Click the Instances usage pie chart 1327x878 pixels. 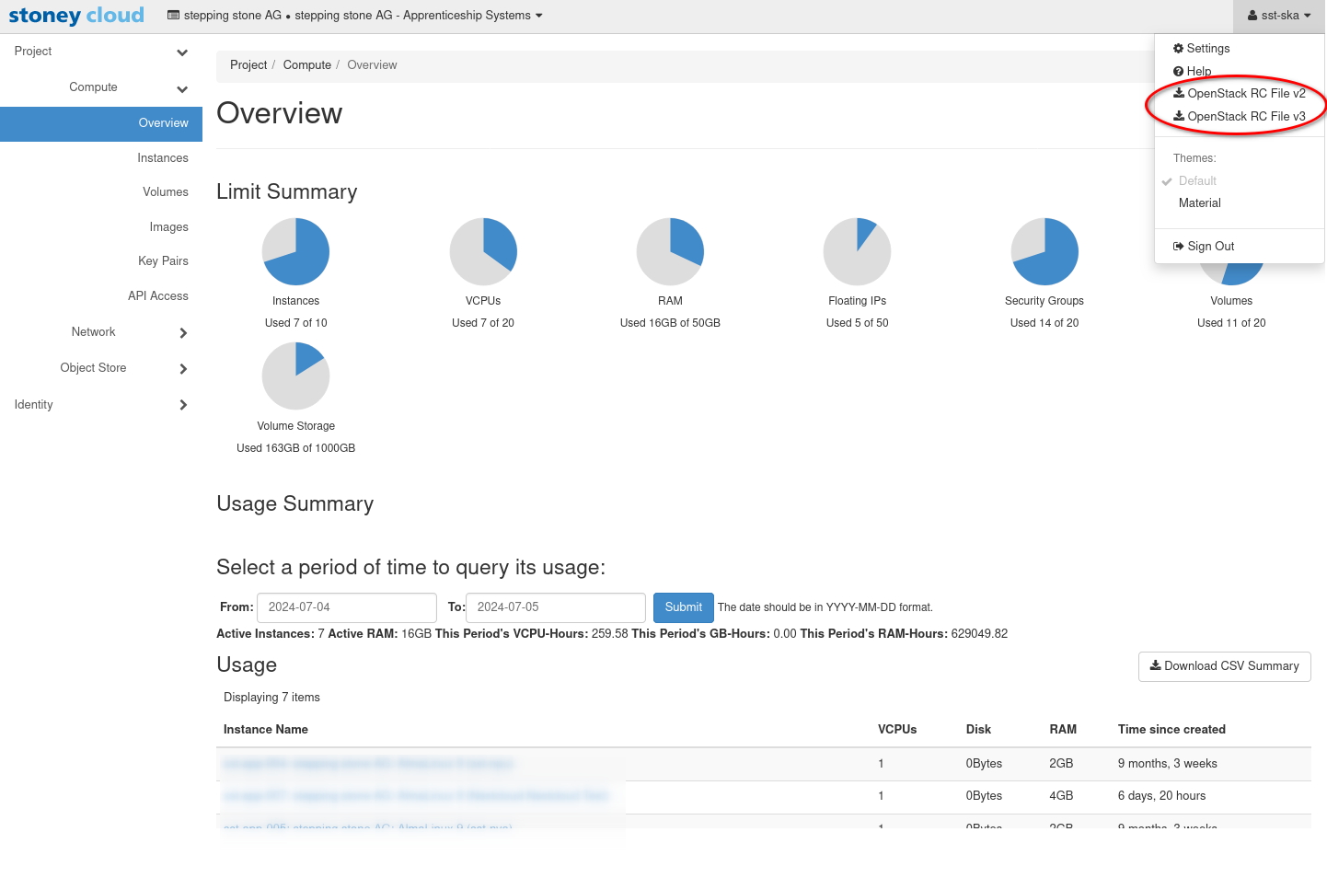coord(295,251)
